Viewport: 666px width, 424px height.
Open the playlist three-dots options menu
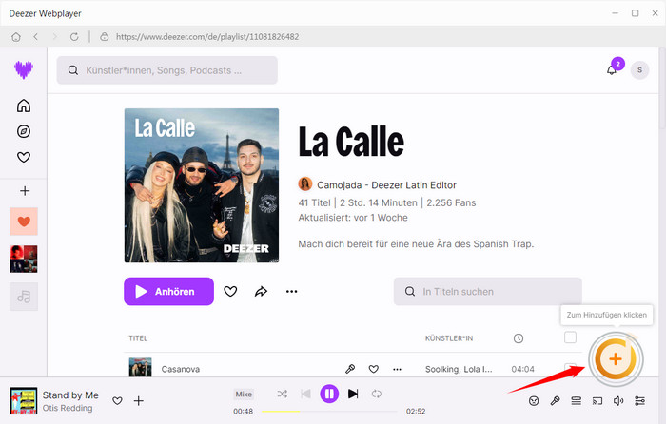tap(292, 292)
